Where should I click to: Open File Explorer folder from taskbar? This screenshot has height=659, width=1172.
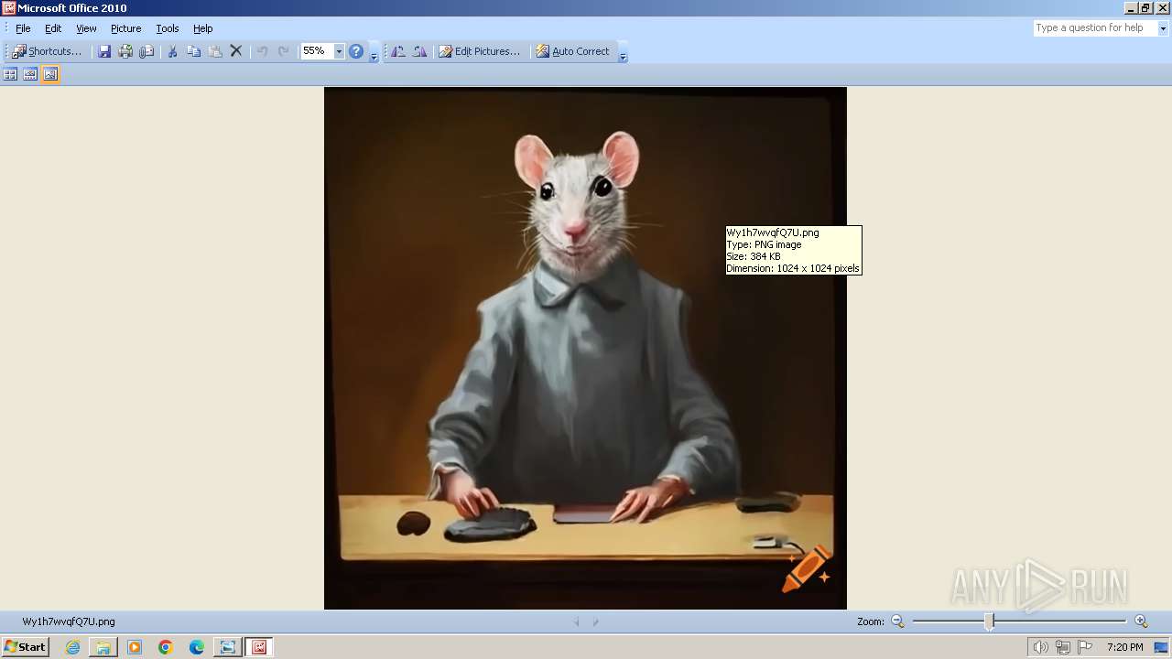(103, 647)
